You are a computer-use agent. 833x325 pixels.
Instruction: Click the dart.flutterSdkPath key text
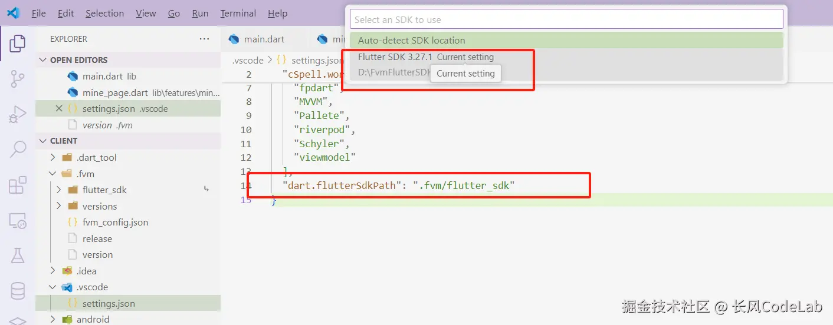point(342,185)
